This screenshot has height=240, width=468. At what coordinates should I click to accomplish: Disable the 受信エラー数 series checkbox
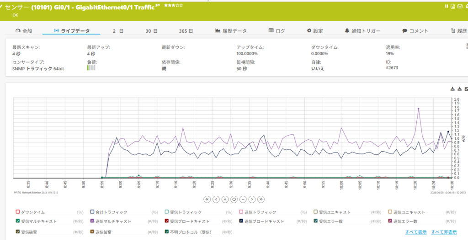click(x=315, y=221)
